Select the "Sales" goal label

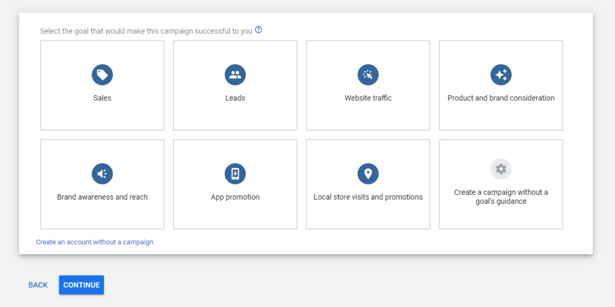click(102, 98)
